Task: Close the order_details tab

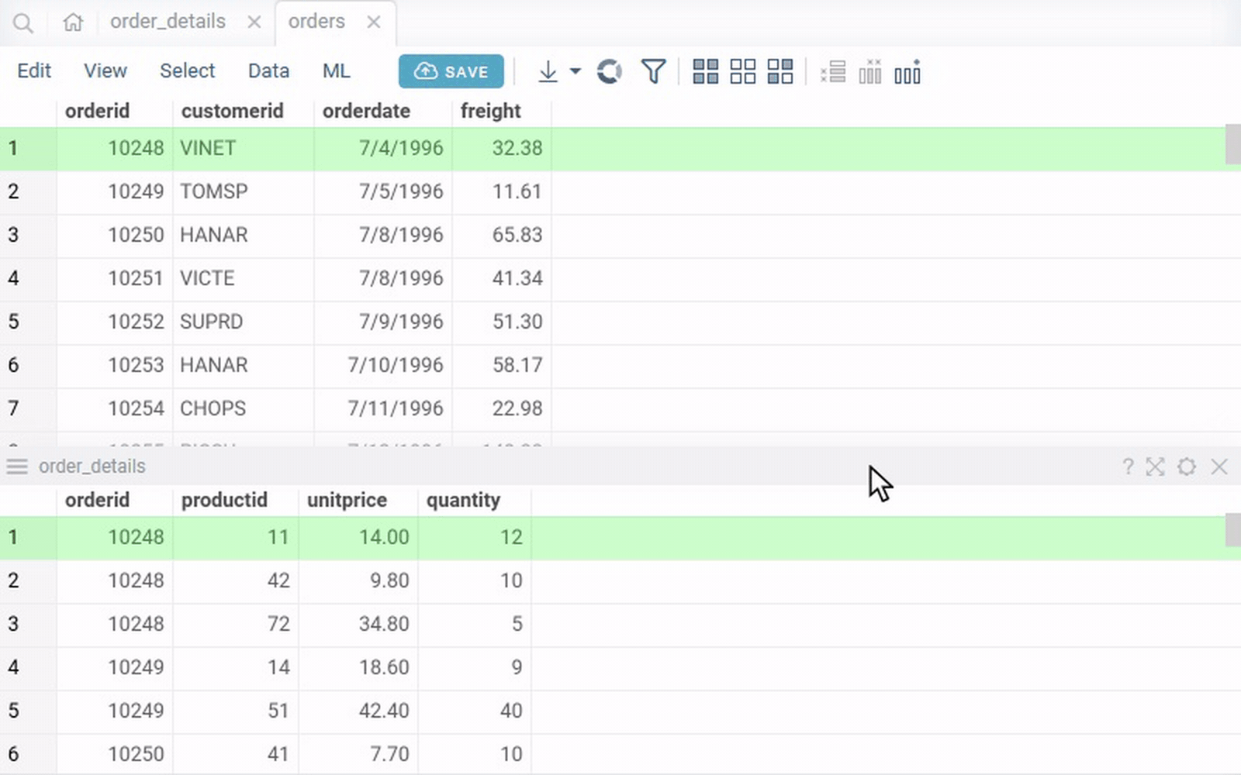Action: coord(254,22)
